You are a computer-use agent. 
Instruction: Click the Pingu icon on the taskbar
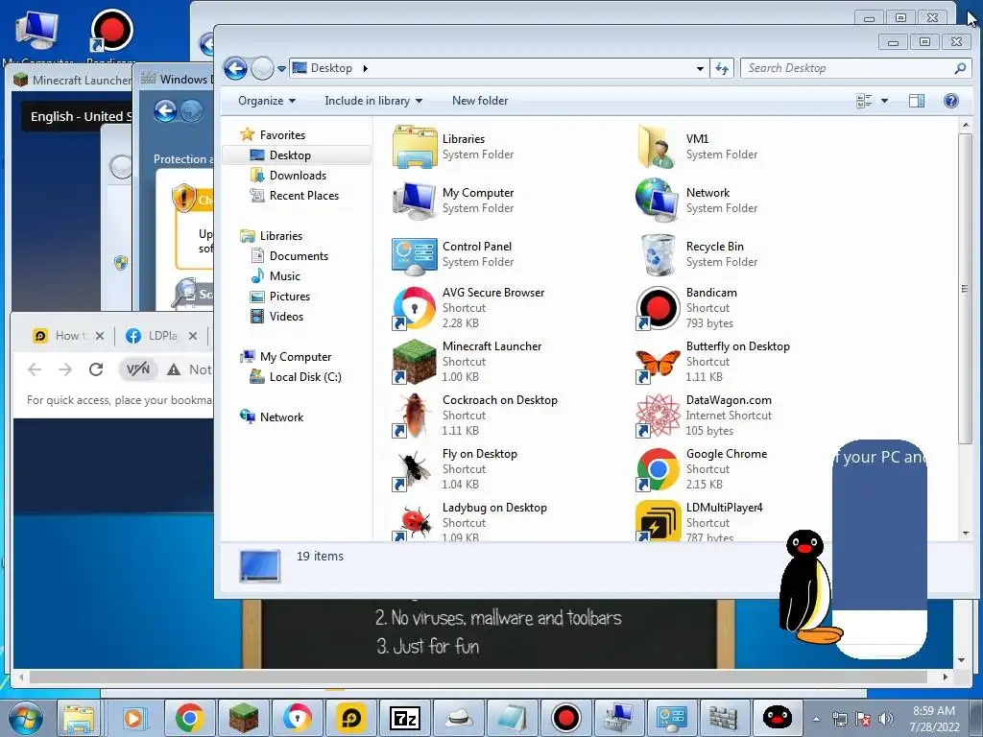777,718
